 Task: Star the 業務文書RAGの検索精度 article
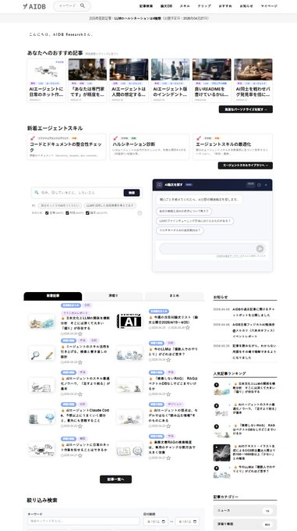[x=168, y=458]
